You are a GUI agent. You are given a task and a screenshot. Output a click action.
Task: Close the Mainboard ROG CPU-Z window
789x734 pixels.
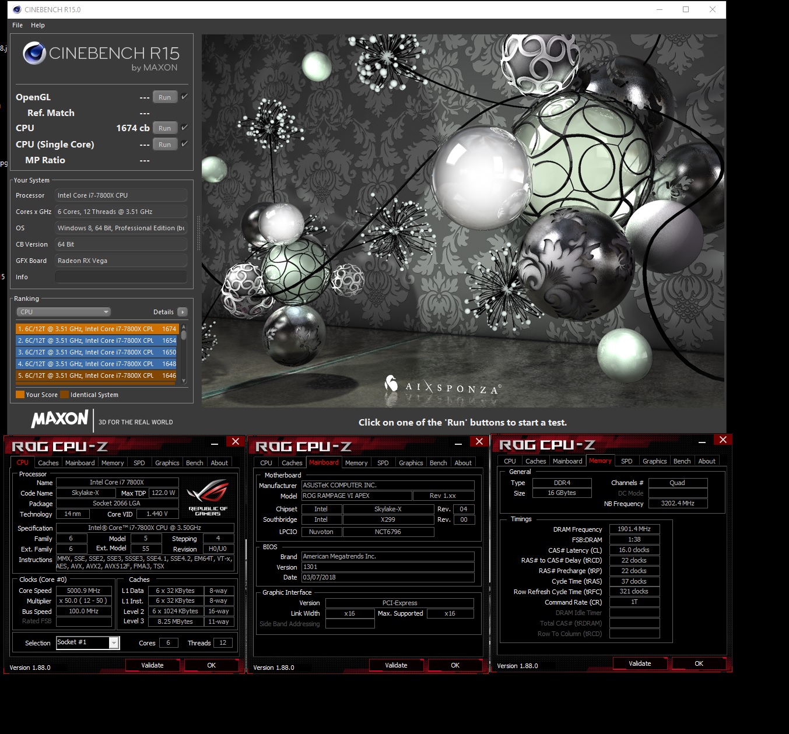pyautogui.click(x=479, y=441)
